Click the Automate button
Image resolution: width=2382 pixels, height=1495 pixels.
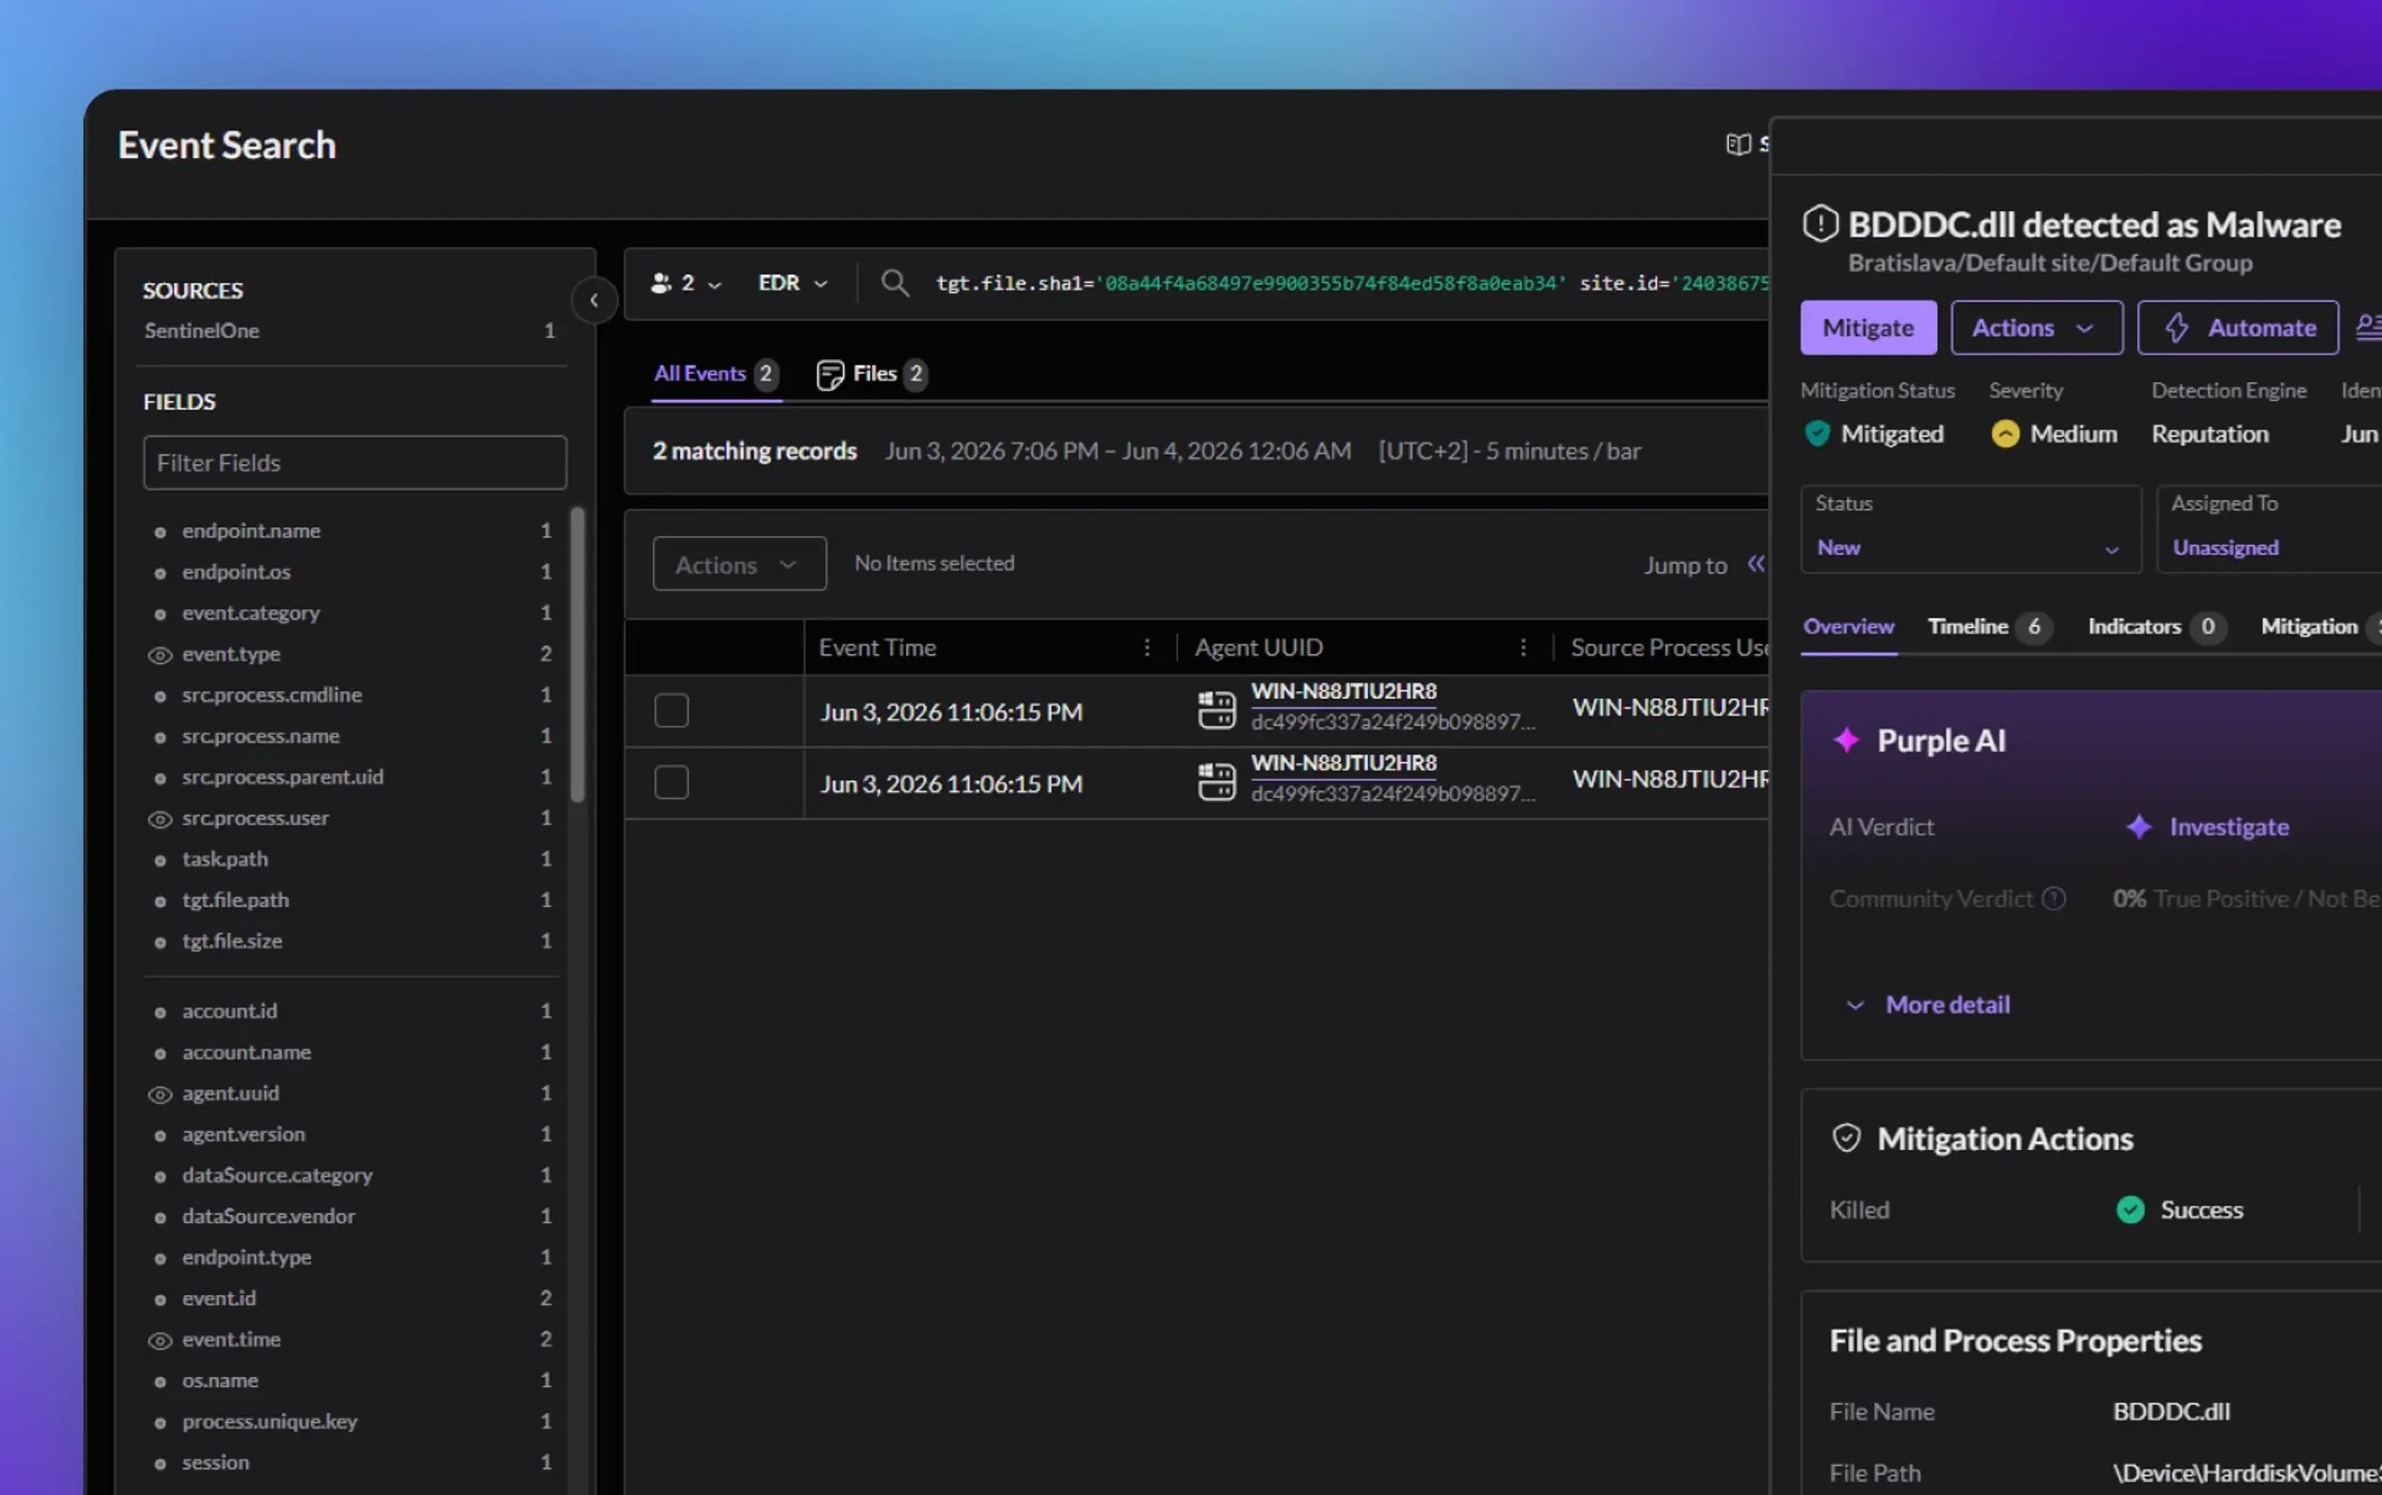[2238, 327]
